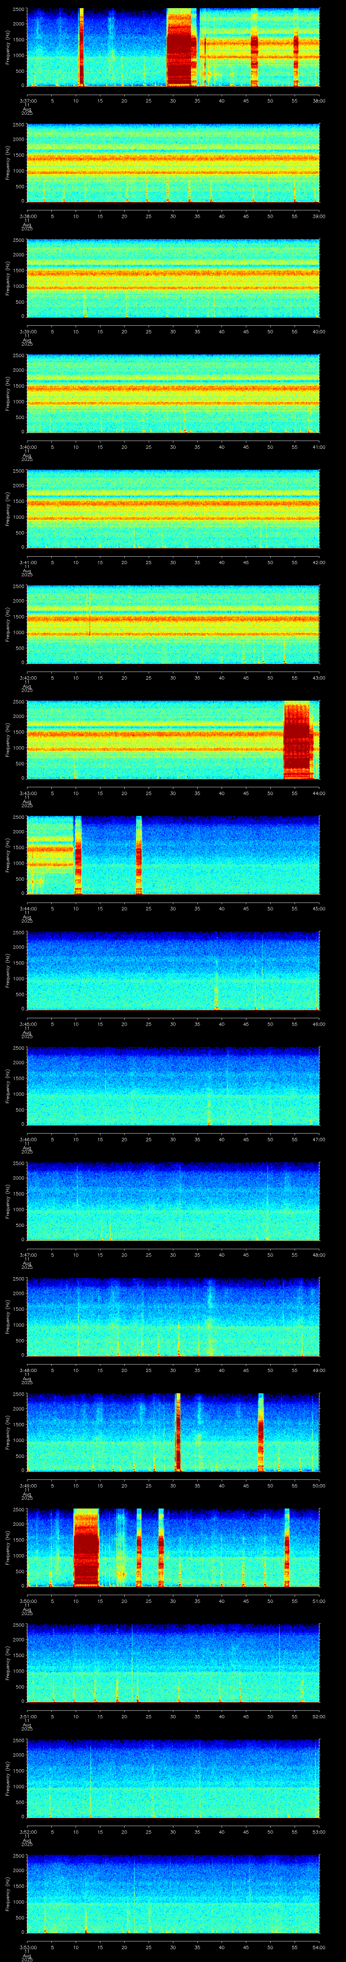Viewport: 346px width, 1962px height.
Task: Select the spectrogram panel beginning at 3:52:00
Action: point(173,1778)
